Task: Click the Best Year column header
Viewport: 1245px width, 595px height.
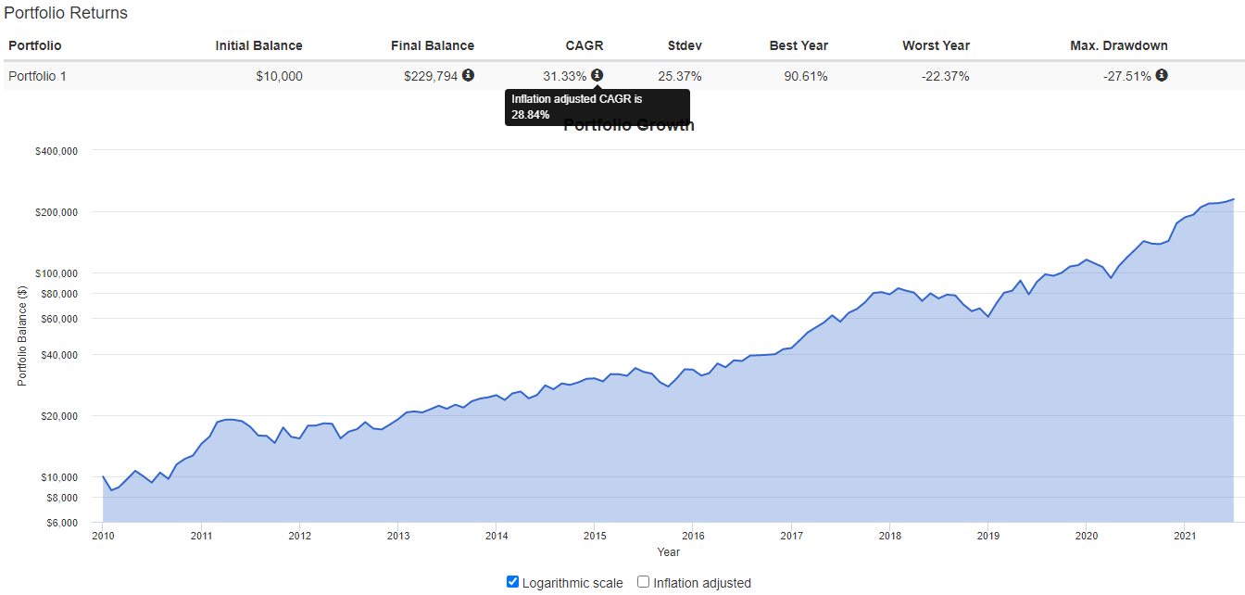Action: click(x=799, y=45)
